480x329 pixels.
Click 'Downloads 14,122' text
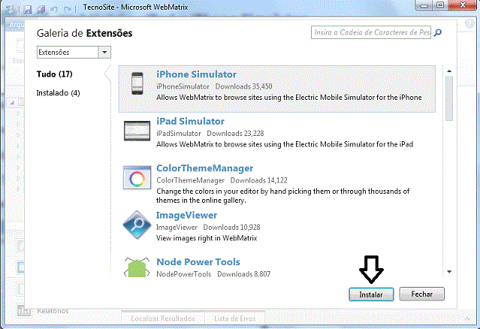[x=259, y=180]
